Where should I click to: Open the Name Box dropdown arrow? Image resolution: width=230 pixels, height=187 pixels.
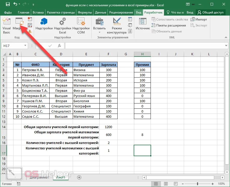(x=25, y=46)
